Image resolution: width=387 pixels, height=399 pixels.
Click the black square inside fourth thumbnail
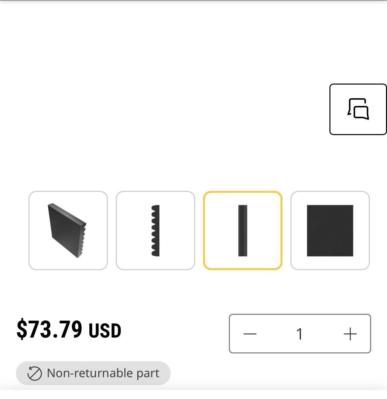coord(330,231)
